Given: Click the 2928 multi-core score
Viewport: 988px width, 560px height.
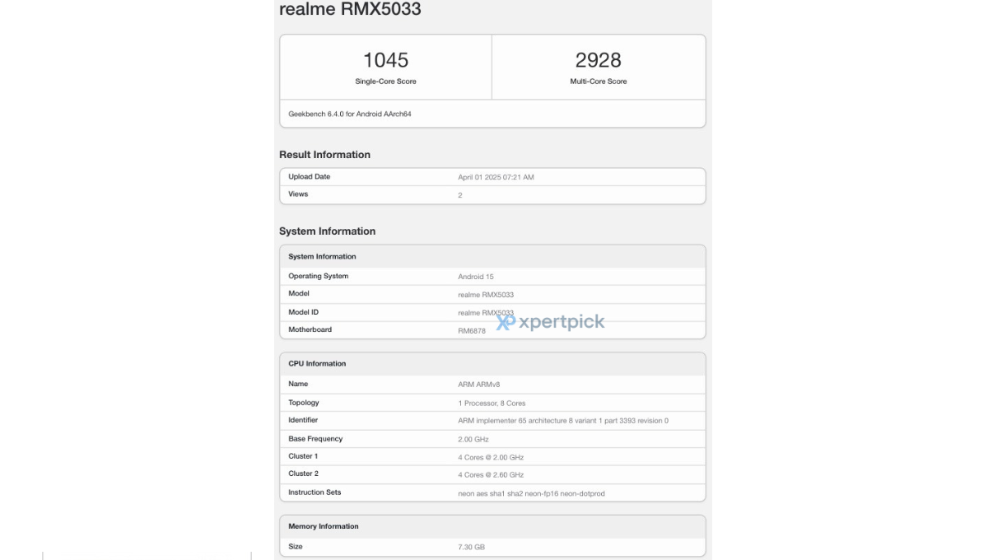Looking at the screenshot, I should tap(598, 60).
